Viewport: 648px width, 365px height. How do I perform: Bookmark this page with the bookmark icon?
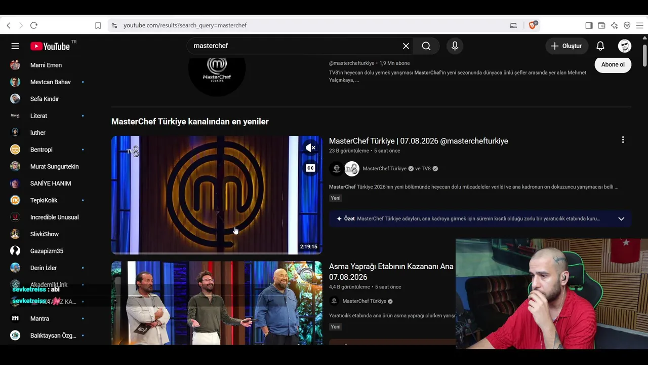(98, 25)
